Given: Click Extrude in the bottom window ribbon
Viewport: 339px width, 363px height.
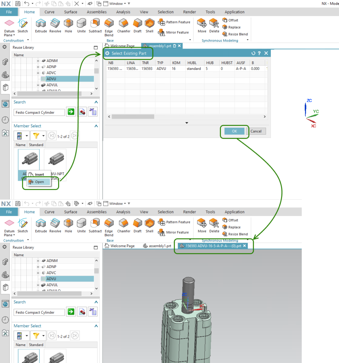Looking at the screenshot, I should pos(41,226).
